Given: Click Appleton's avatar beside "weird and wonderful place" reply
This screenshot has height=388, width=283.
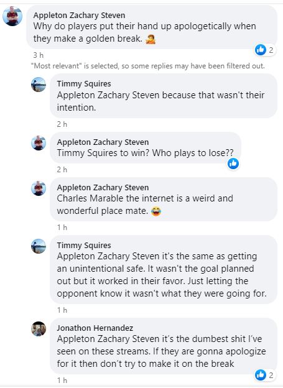Looking at the screenshot, I should (39, 188).
